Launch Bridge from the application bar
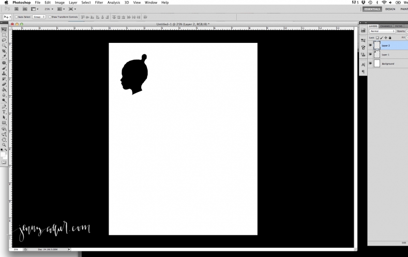Viewport: 408px width, 257px height. 16,9
